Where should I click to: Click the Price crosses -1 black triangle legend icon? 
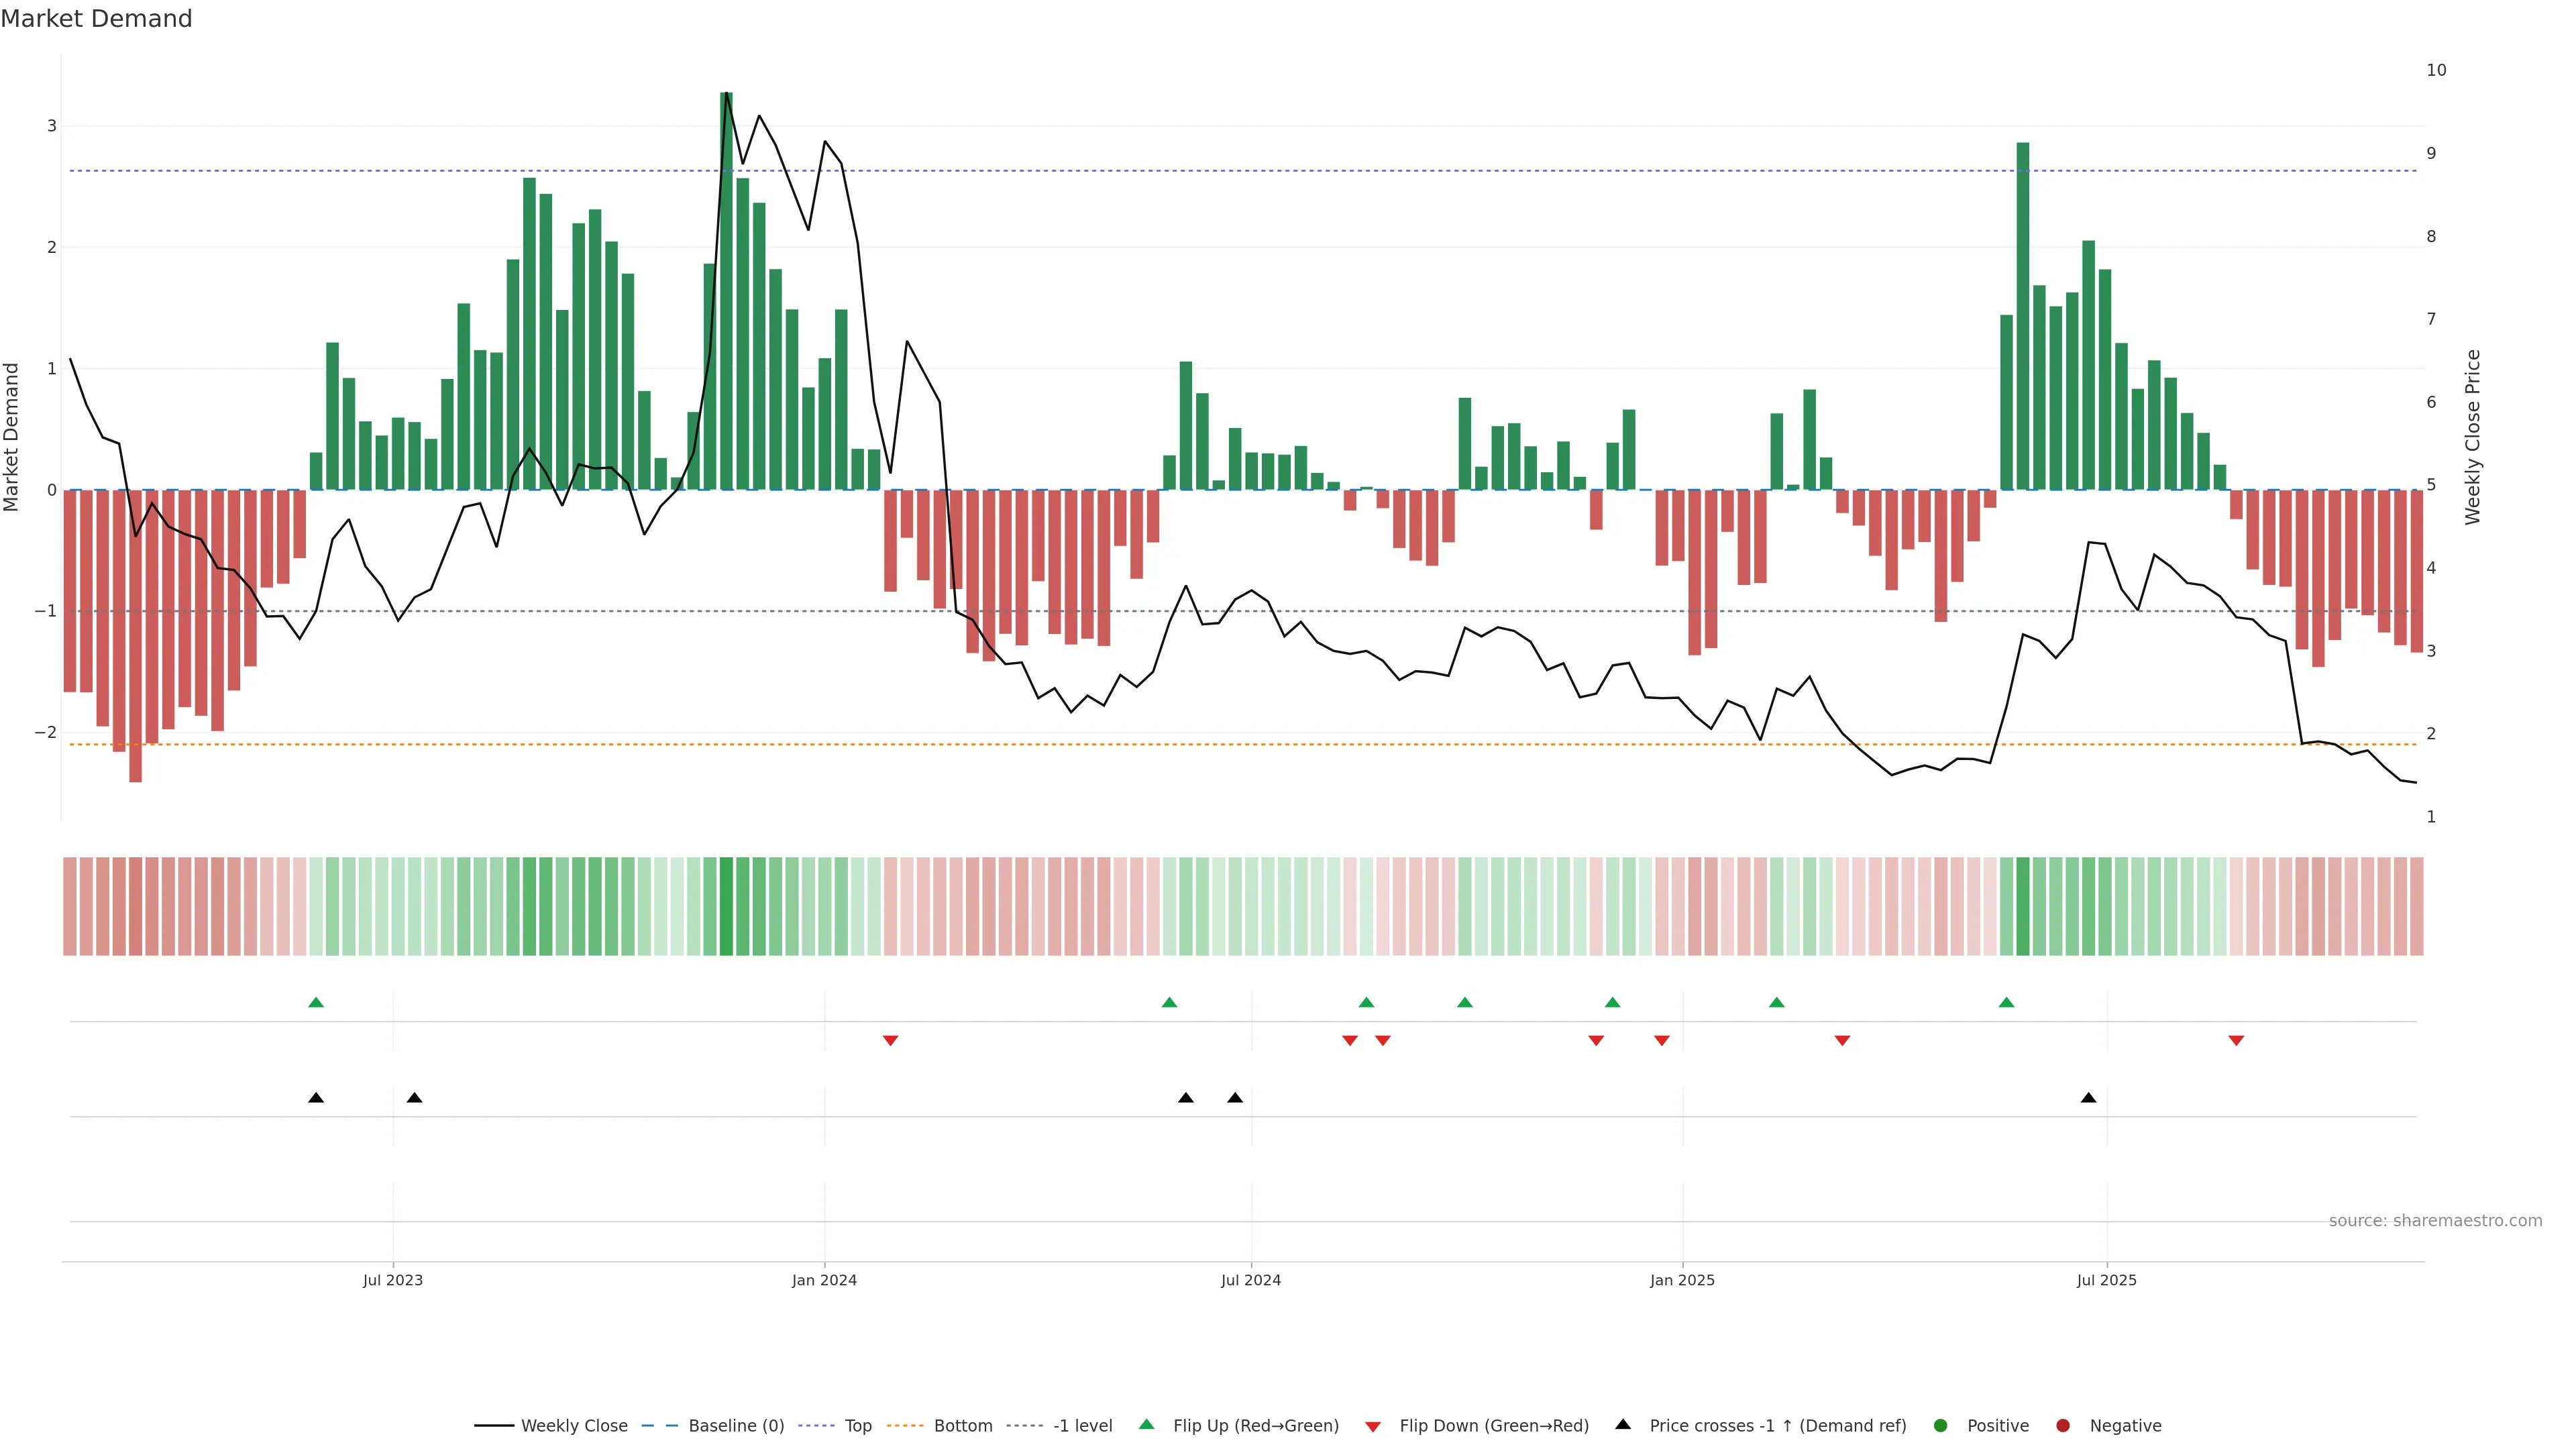click(1623, 1424)
